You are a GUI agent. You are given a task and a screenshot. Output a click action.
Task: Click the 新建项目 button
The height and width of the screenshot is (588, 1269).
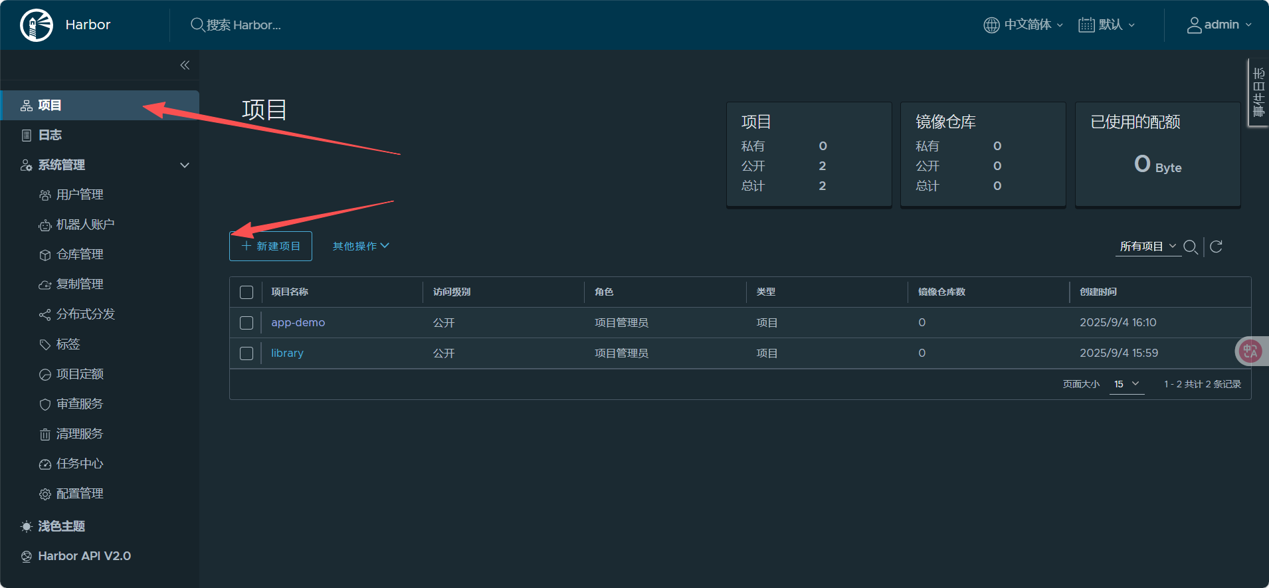271,246
